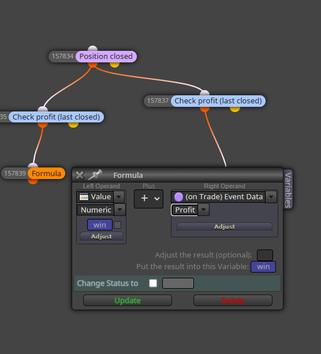
Task: Click top input connector of Formula node
Action: [33, 166]
